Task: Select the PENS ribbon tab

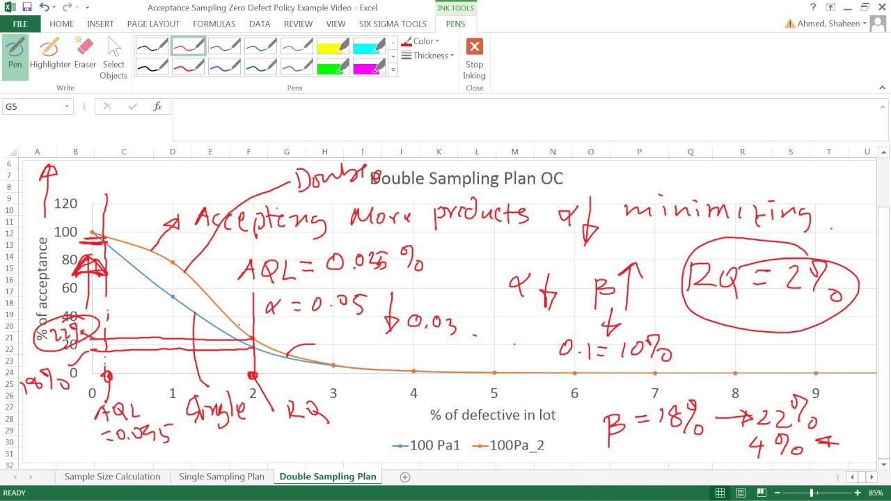Action: [455, 24]
